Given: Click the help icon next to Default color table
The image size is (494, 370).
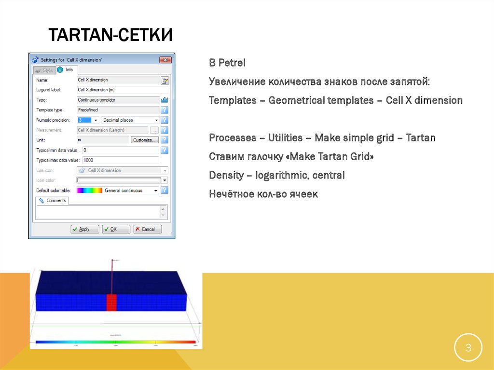Looking at the screenshot, I should point(164,191).
